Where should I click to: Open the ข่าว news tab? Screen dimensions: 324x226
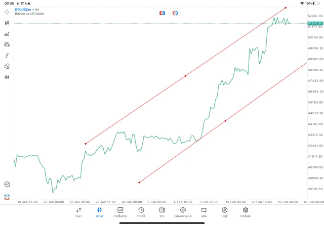point(161,212)
